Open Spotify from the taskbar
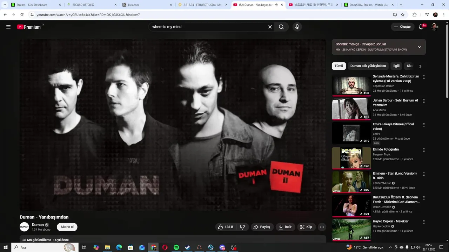Image resolution: width=449 pixels, height=252 pixels. [176, 247]
